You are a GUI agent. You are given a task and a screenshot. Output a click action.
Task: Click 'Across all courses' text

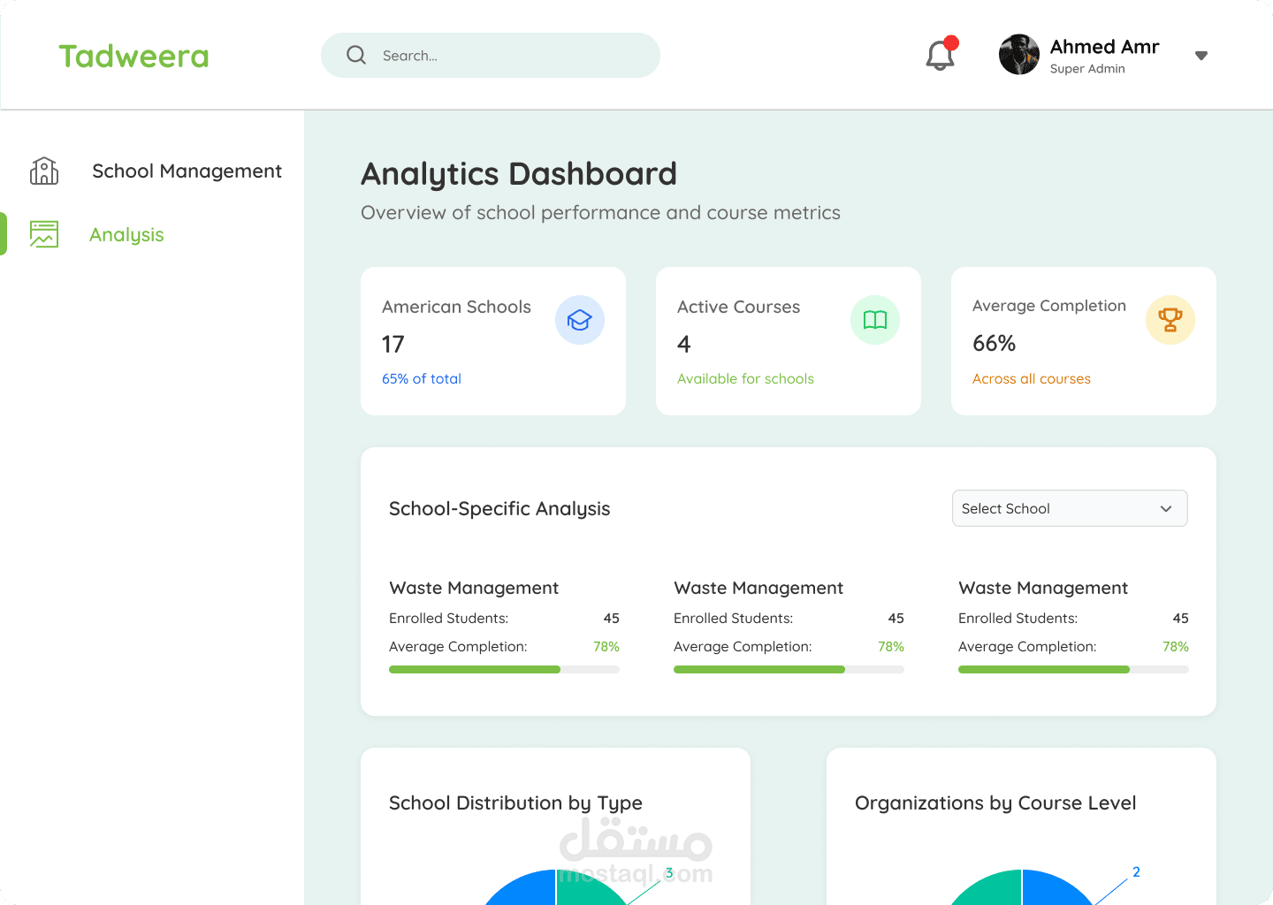[1032, 378]
